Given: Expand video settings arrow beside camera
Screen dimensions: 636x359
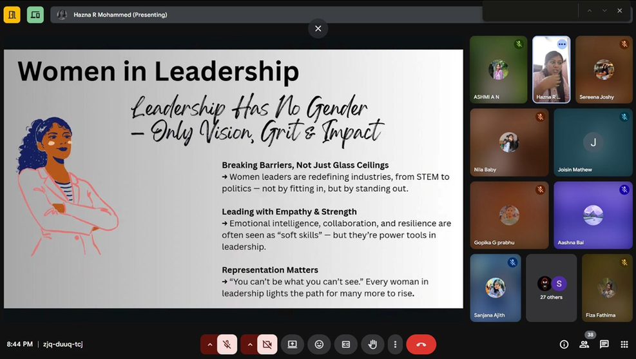Looking at the screenshot, I should coord(249,344).
